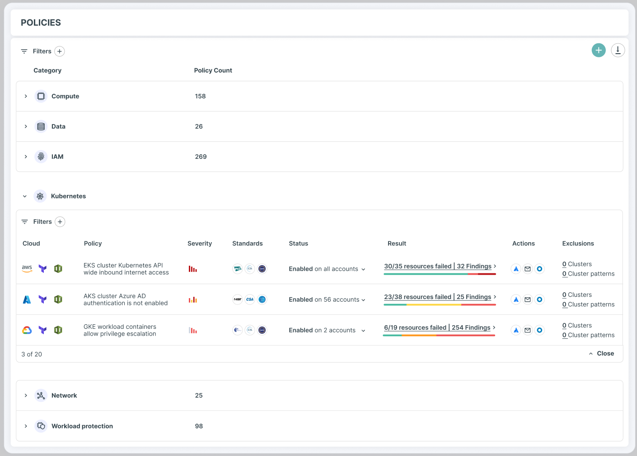Click the Kubernetes helm wheel icon
The image size is (637, 456).
click(x=40, y=196)
